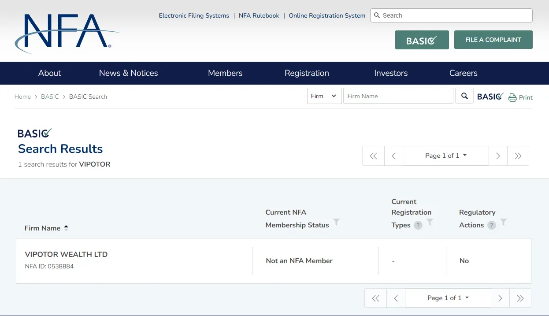Sort by Firm Name arrow icon
The image size is (549, 316).
(66, 228)
